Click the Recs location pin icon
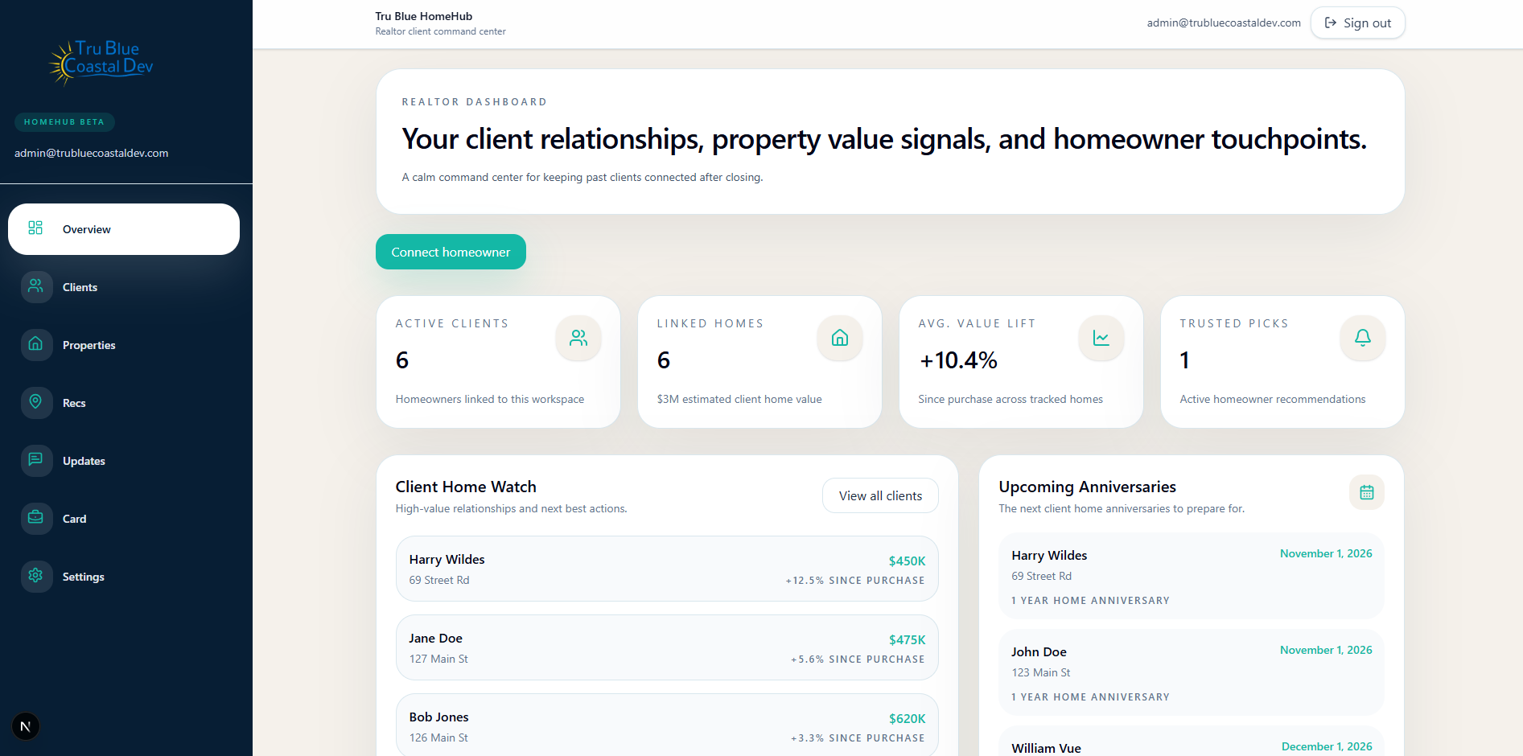 pos(36,402)
